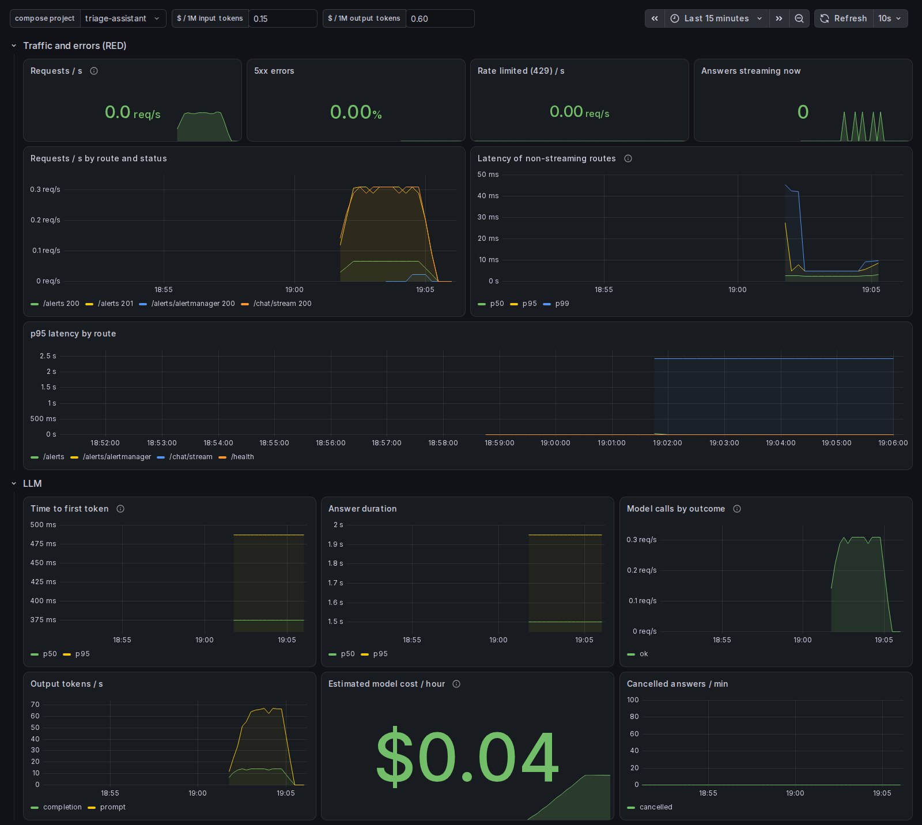Screen dimensions: 922x825
Task: Open the Last 15 minutes time picker
Action: coord(717,18)
